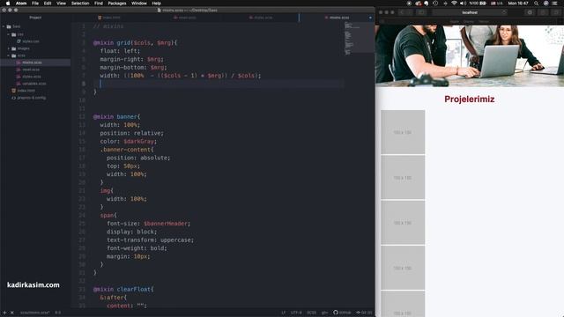This screenshot has width=564, height=317.
Task: Click the images folder icon
Action: click(x=14, y=48)
